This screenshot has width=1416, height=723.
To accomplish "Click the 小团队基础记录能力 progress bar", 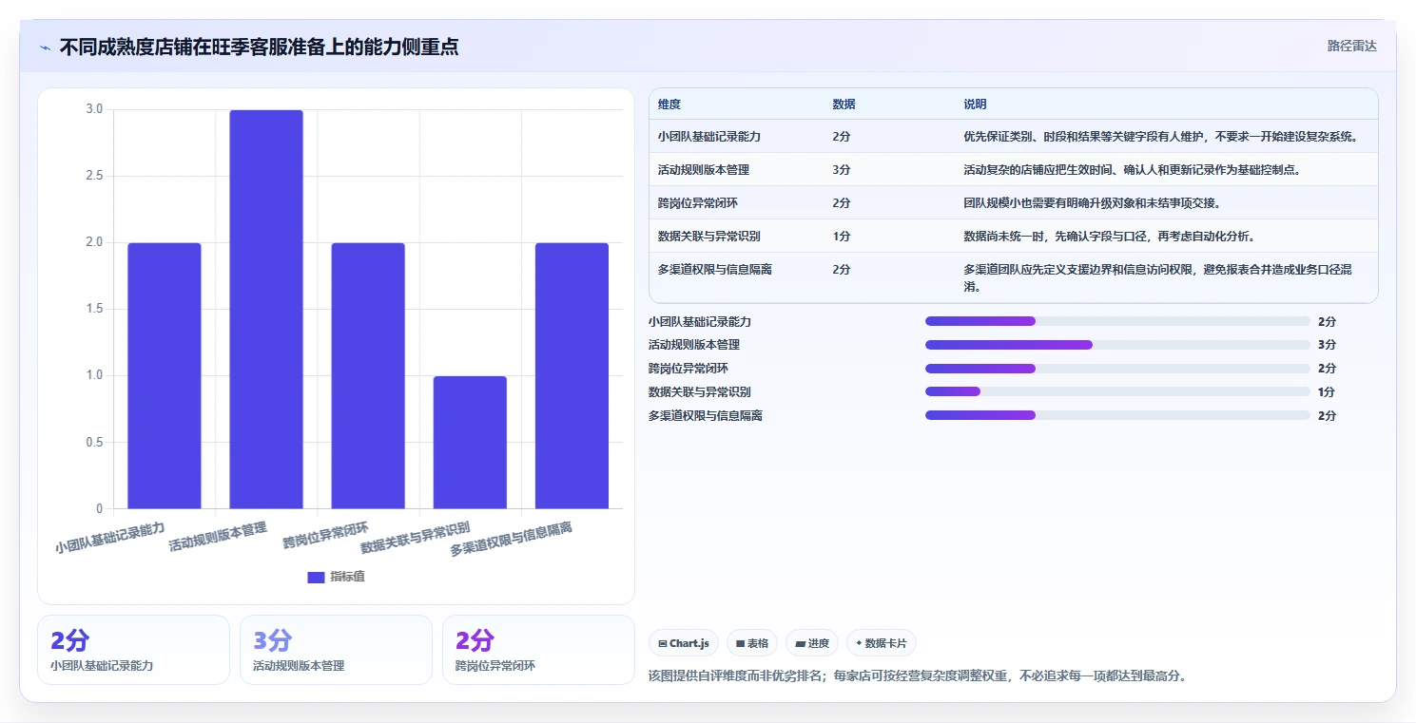I will click(x=1117, y=321).
